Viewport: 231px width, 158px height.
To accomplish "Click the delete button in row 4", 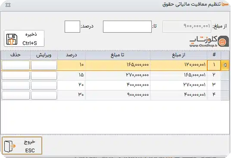I will [16, 95].
